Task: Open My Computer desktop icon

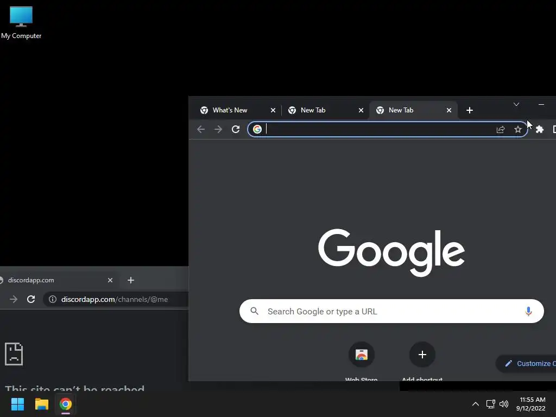Action: (21, 23)
